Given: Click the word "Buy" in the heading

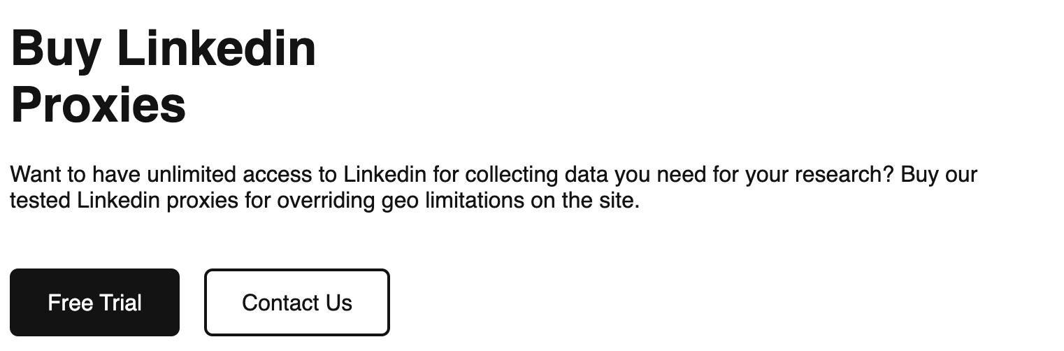Looking at the screenshot, I should tap(56, 50).
